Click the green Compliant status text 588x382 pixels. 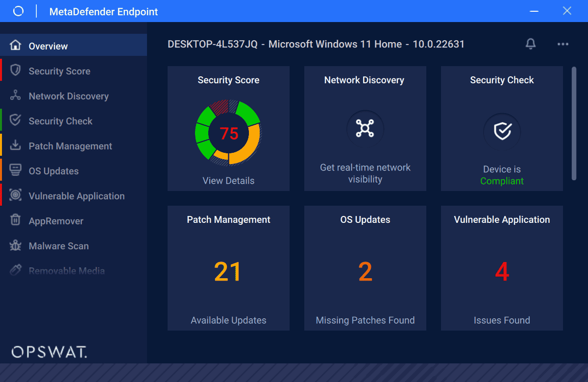[502, 181]
